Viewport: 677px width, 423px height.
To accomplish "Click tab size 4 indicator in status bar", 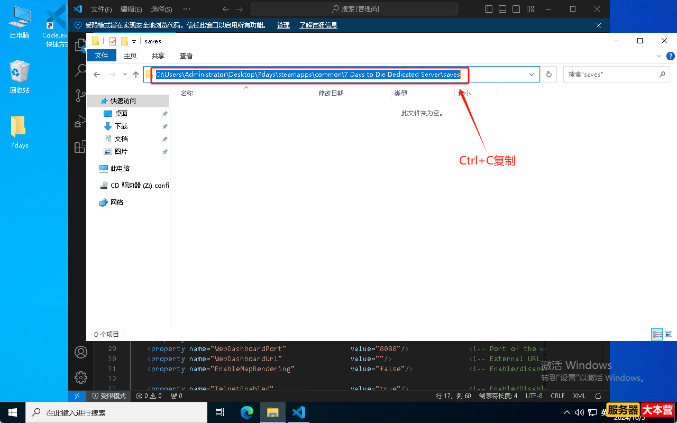I will tap(498, 396).
